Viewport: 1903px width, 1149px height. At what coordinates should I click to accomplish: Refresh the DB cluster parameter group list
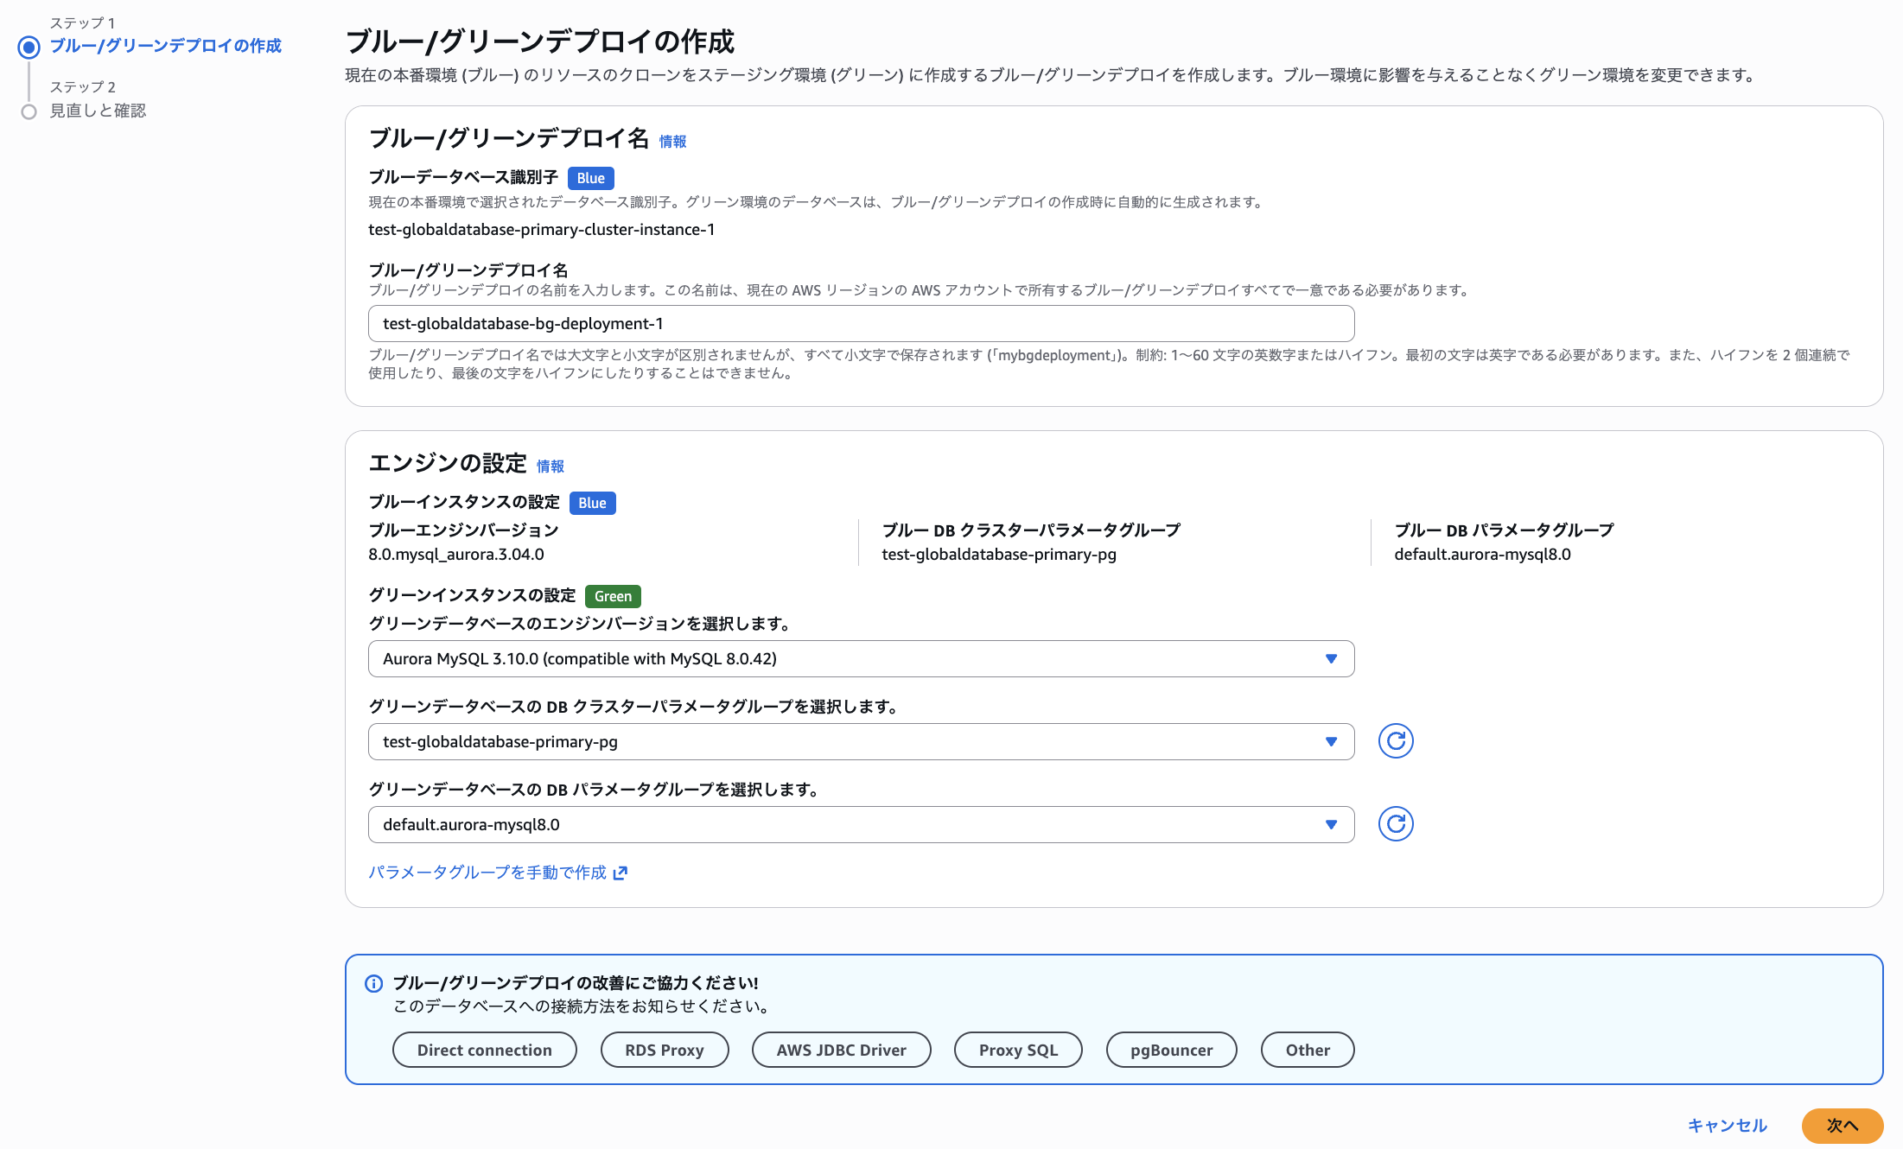pos(1395,740)
